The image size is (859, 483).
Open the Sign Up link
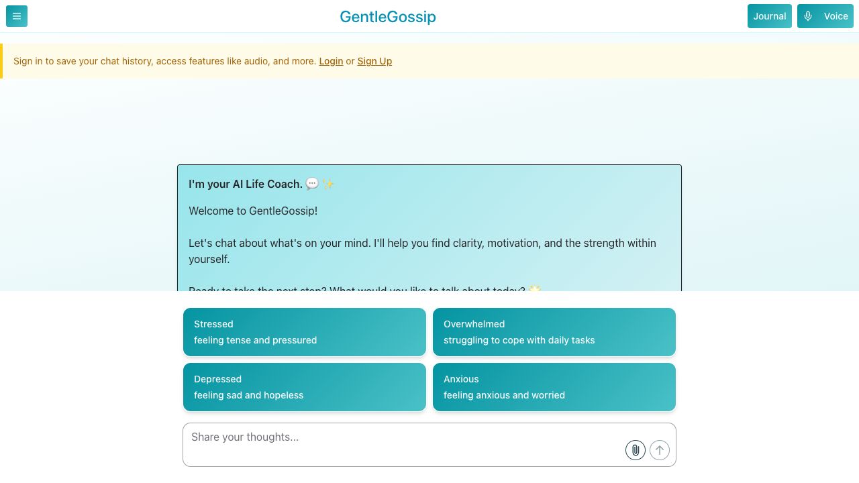(x=374, y=61)
